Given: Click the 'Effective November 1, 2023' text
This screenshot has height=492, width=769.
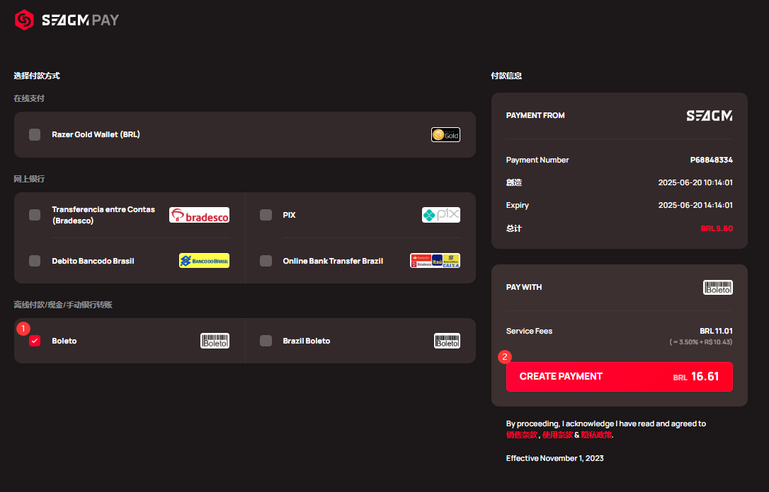Looking at the screenshot, I should tap(554, 458).
